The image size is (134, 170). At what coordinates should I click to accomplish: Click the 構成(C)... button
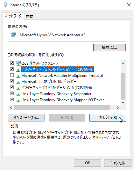click(109, 48)
